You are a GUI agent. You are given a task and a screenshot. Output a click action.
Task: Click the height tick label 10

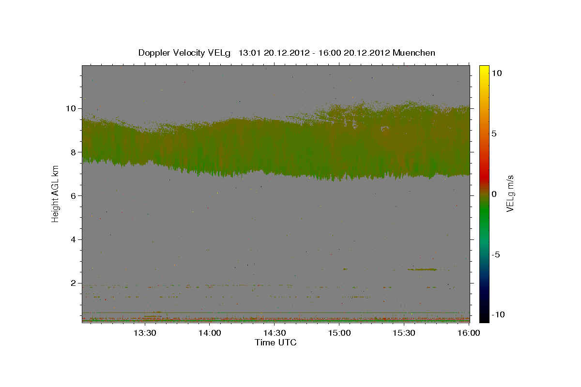click(x=71, y=108)
